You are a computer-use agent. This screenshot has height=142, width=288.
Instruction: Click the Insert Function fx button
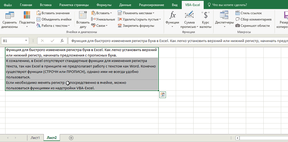[x=62, y=41]
